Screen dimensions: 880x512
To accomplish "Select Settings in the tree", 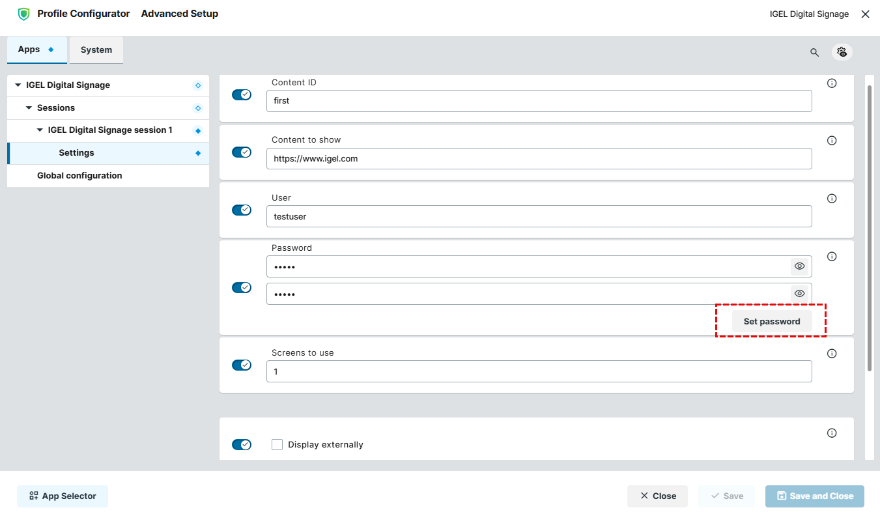I will [x=108, y=153].
